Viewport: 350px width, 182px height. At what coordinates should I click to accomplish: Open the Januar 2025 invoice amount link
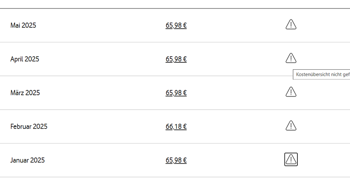[x=176, y=160]
